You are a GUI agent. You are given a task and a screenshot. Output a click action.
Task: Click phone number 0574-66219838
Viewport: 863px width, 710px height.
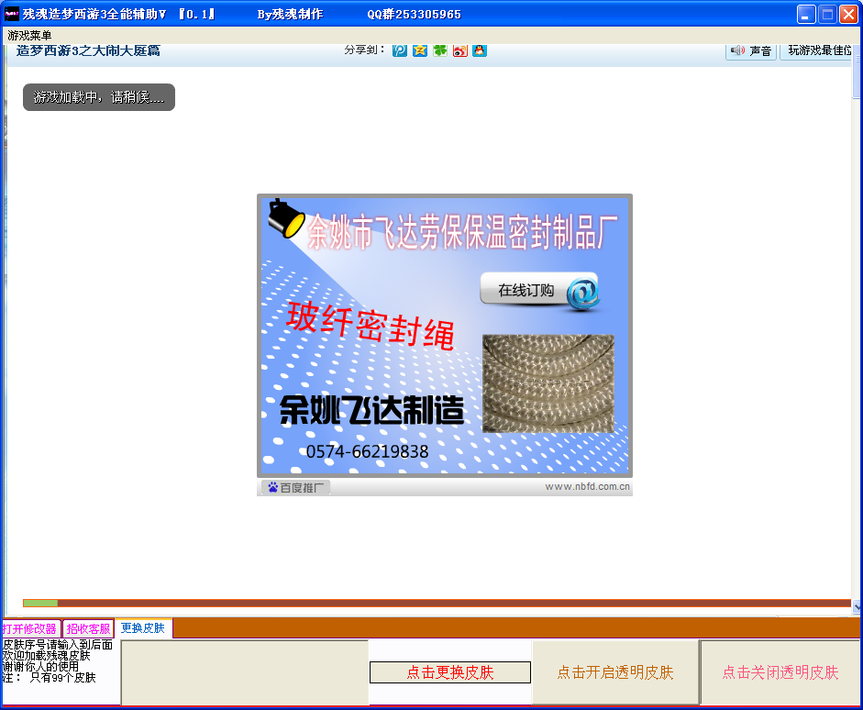point(367,452)
